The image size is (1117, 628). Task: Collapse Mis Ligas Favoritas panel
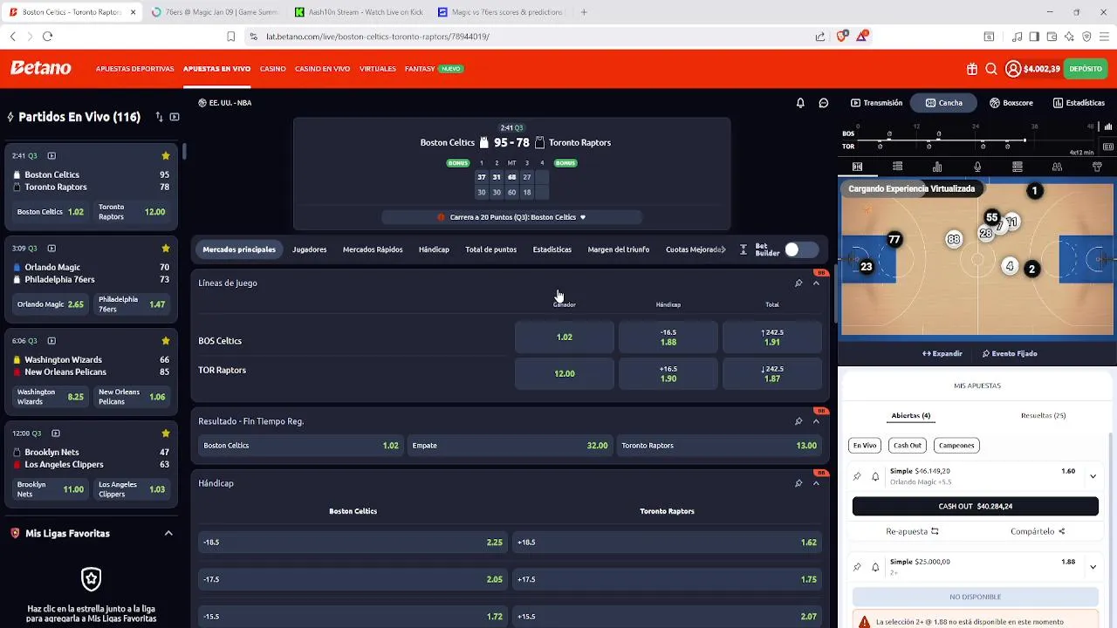[168, 533]
